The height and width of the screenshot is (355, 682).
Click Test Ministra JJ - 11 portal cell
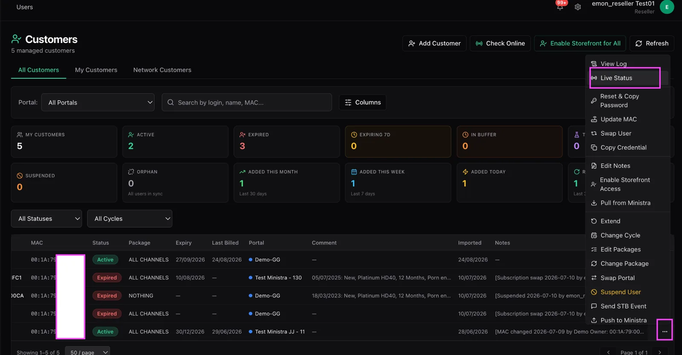tap(277, 332)
